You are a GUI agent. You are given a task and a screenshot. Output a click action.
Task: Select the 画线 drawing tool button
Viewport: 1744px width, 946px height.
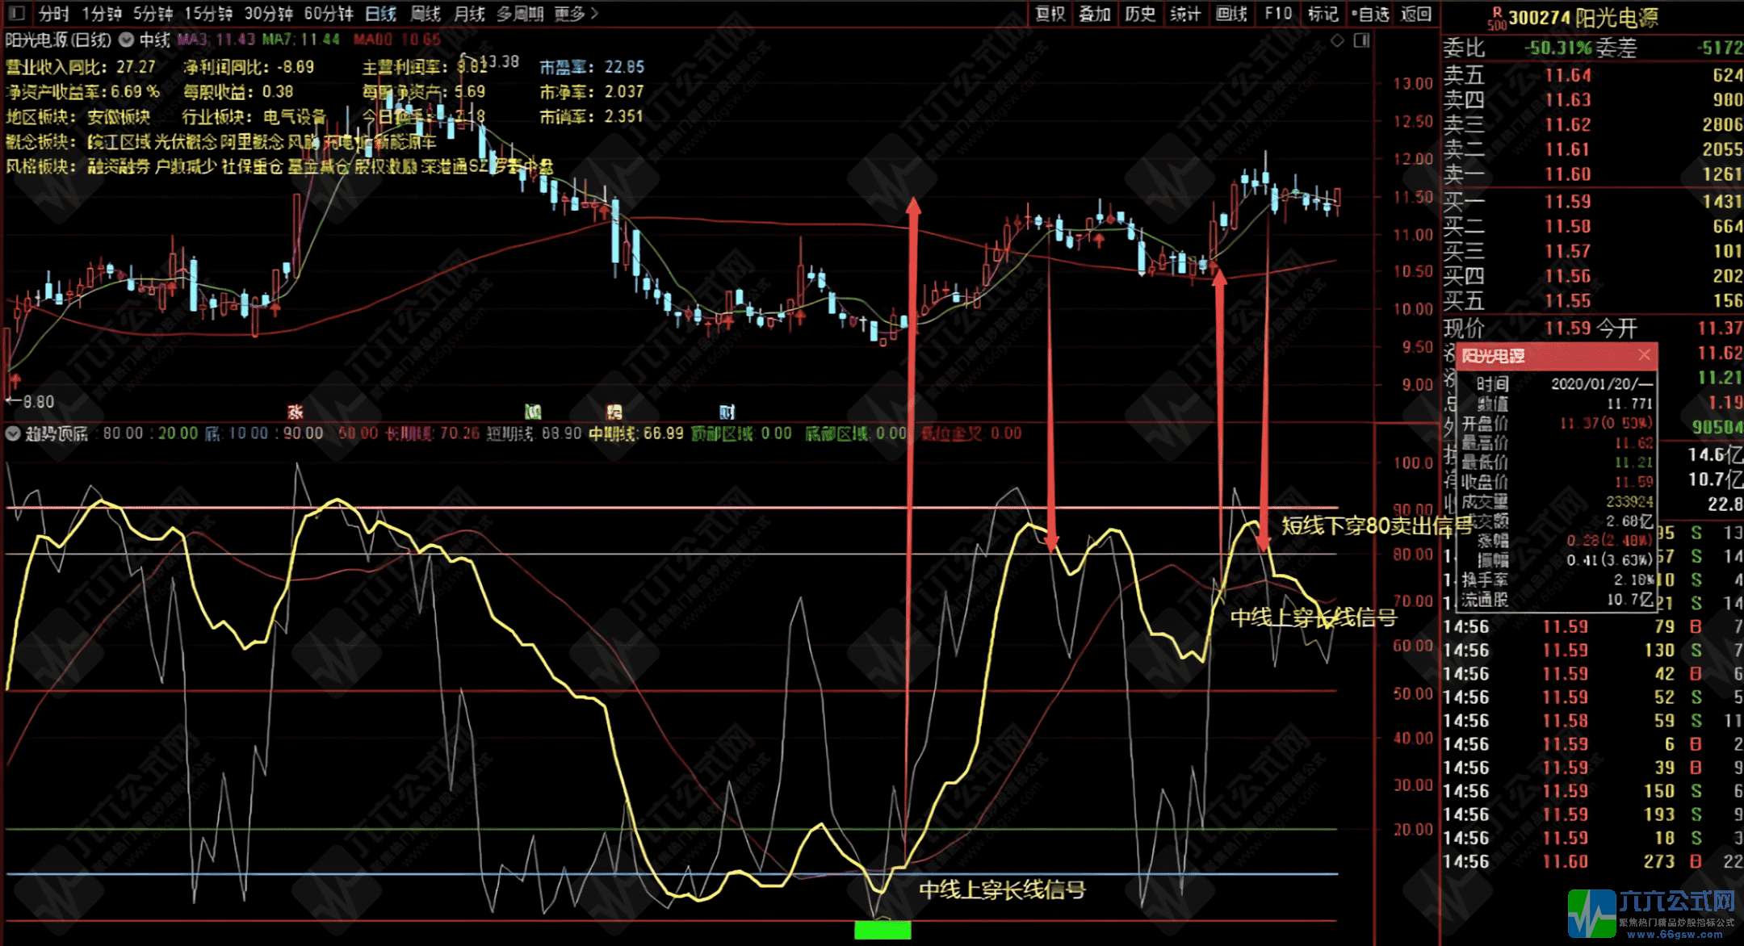click(x=1231, y=14)
